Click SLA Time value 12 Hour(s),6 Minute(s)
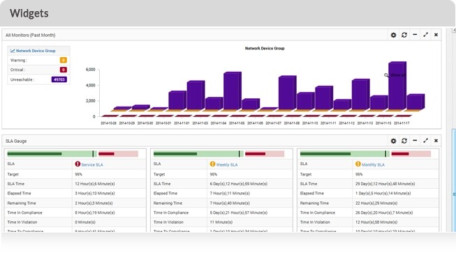The height and width of the screenshot is (257, 456). (x=95, y=184)
